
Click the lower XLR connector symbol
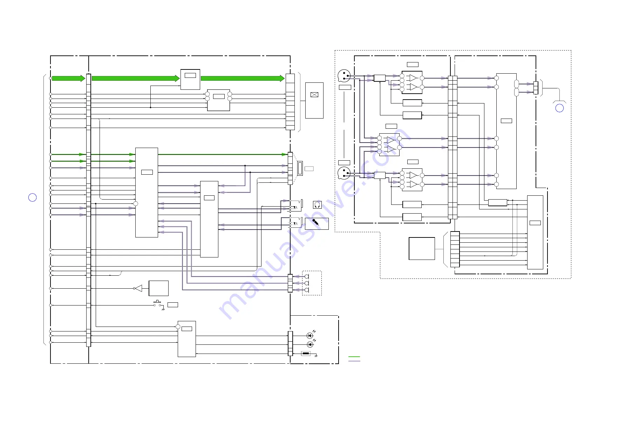(x=344, y=173)
